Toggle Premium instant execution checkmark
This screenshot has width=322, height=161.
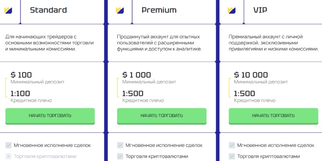pyautogui.click(x=120, y=145)
